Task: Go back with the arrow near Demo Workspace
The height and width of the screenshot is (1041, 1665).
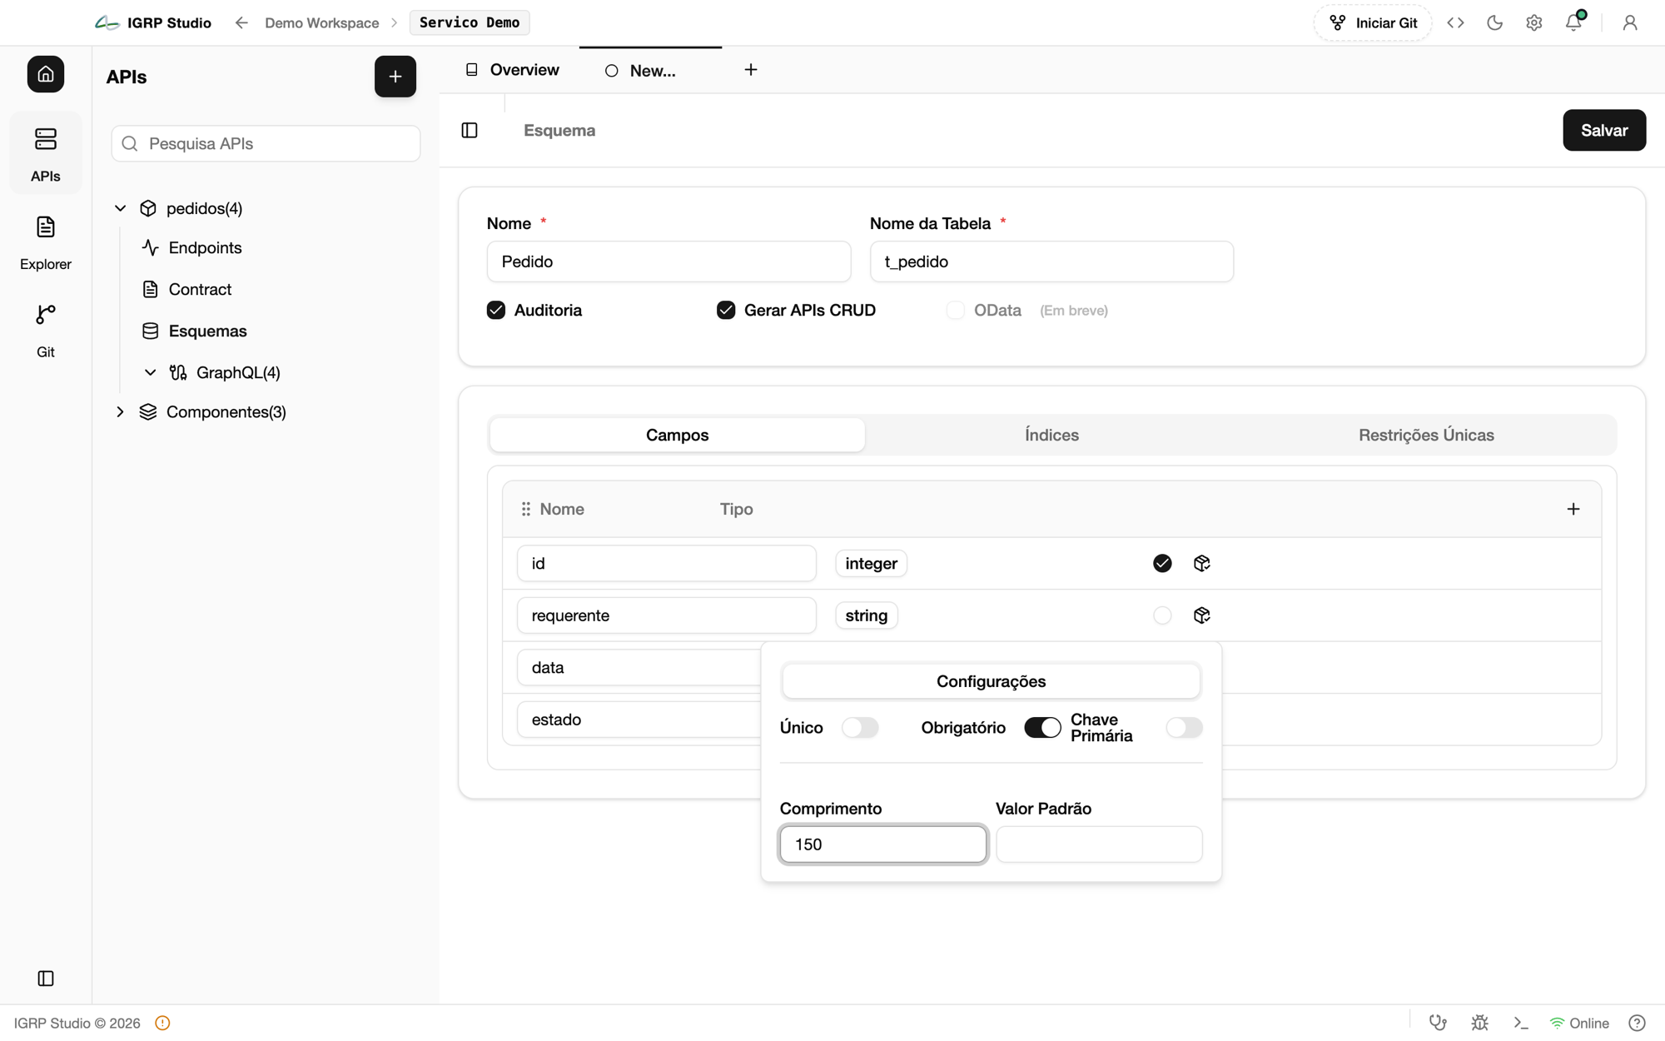Action: click(x=241, y=22)
